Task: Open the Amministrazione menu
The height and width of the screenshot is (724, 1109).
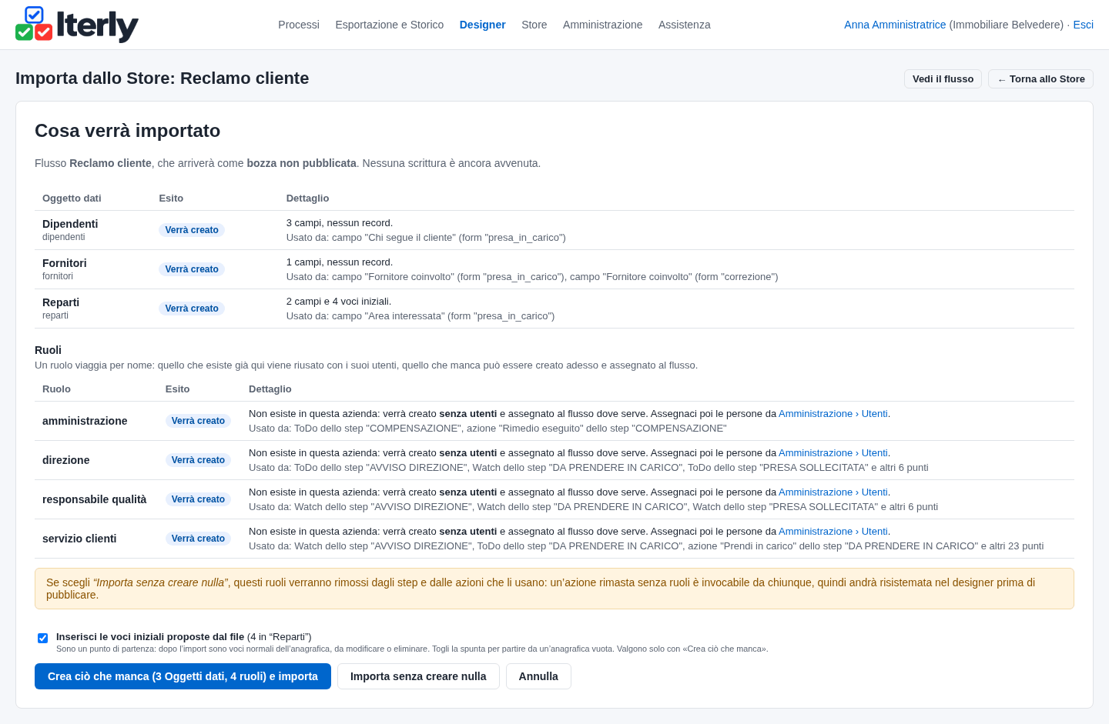Action: tap(602, 25)
